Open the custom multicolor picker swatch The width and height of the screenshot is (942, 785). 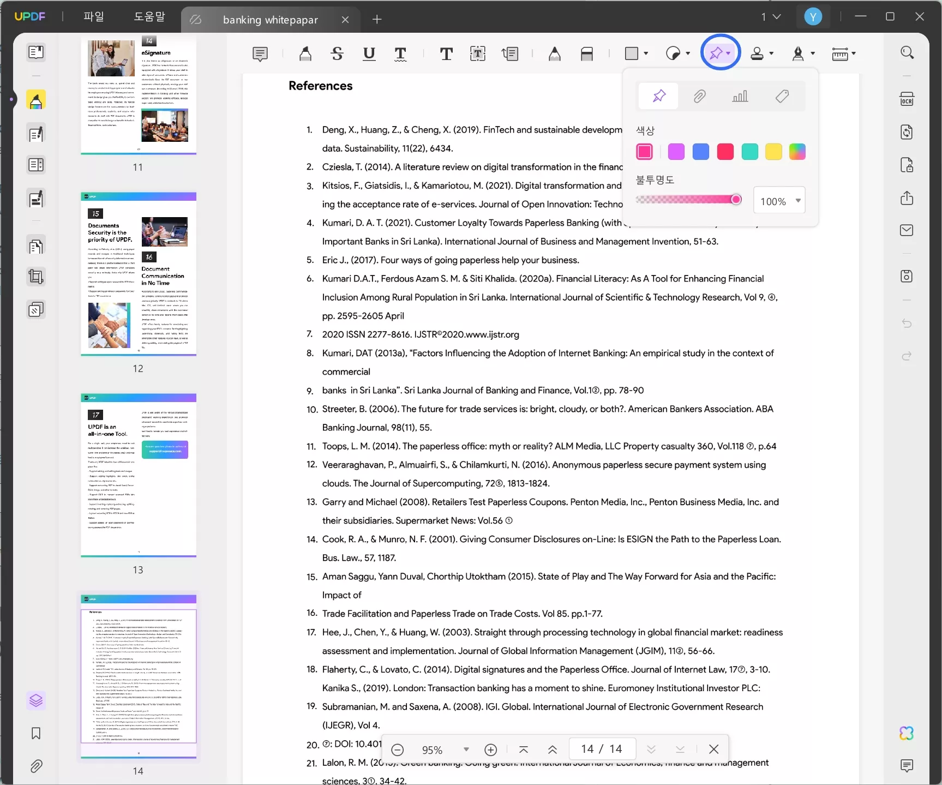click(x=797, y=152)
